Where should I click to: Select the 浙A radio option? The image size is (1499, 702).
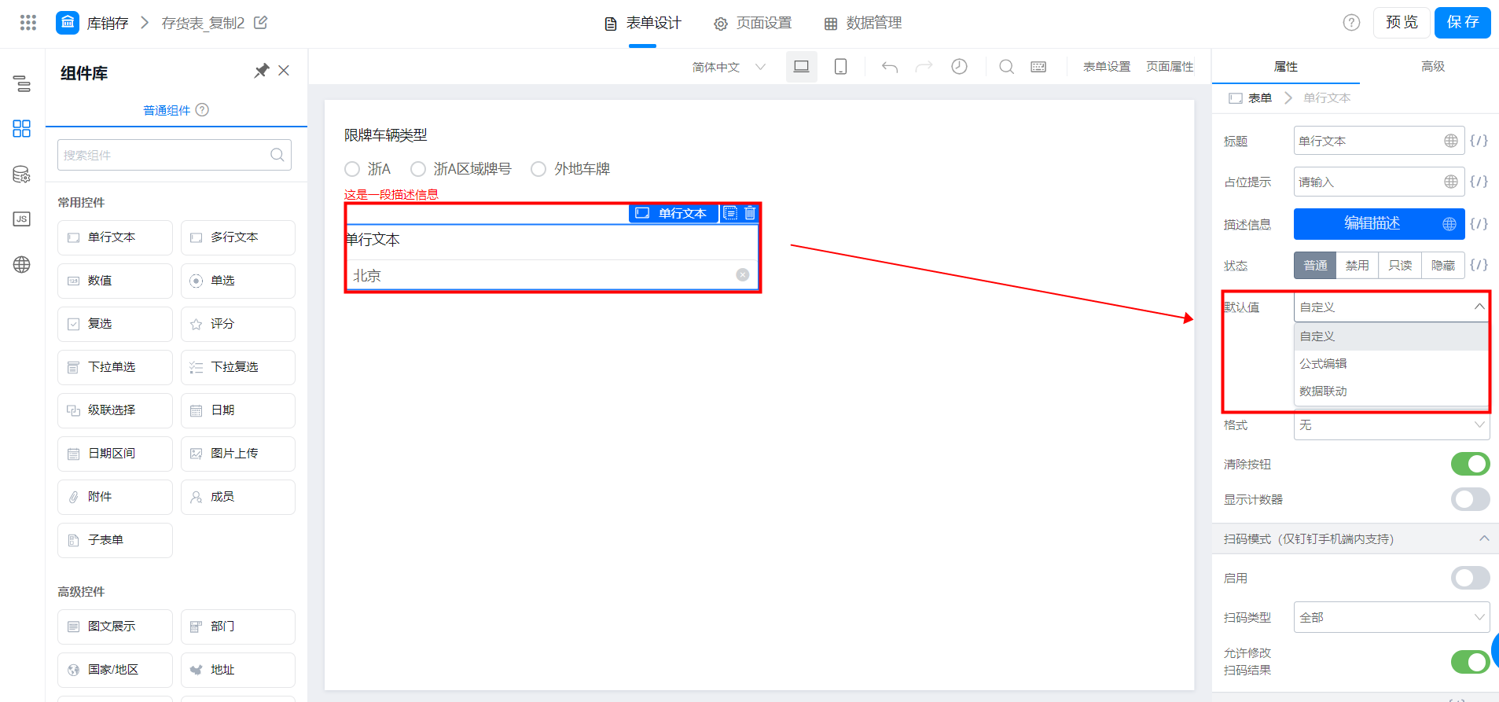pos(352,169)
